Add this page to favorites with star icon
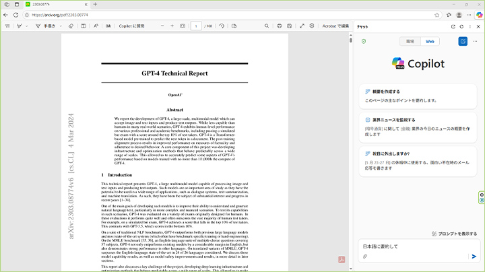Screen dimensions: 485x272 click(437, 15)
